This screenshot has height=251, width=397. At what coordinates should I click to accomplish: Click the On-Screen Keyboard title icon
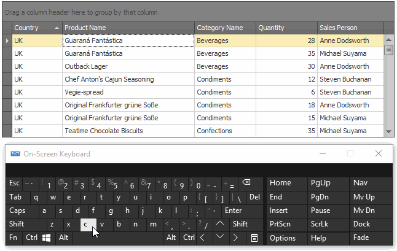(x=15, y=154)
